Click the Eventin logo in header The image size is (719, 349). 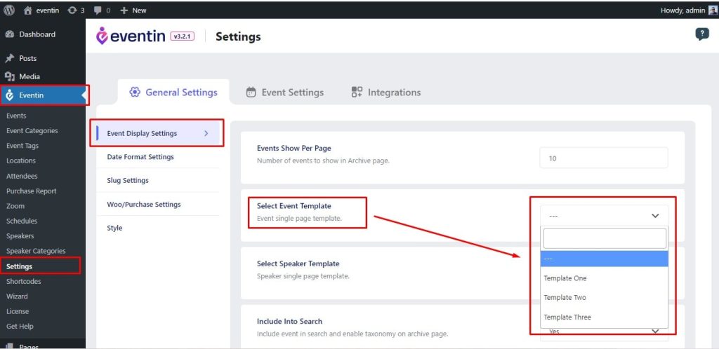[130, 36]
